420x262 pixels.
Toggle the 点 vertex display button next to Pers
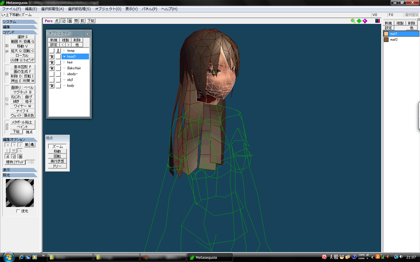57,20
